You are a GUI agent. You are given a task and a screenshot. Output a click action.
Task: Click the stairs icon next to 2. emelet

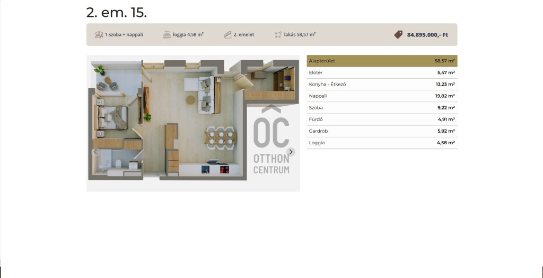(227, 35)
